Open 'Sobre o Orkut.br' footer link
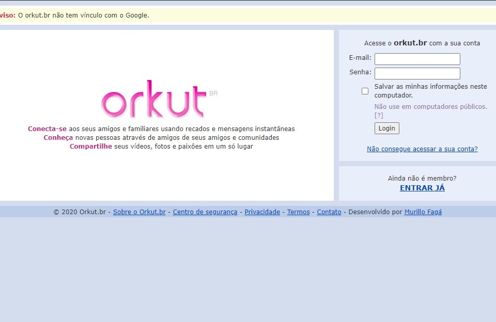496x322 pixels. tap(139, 212)
